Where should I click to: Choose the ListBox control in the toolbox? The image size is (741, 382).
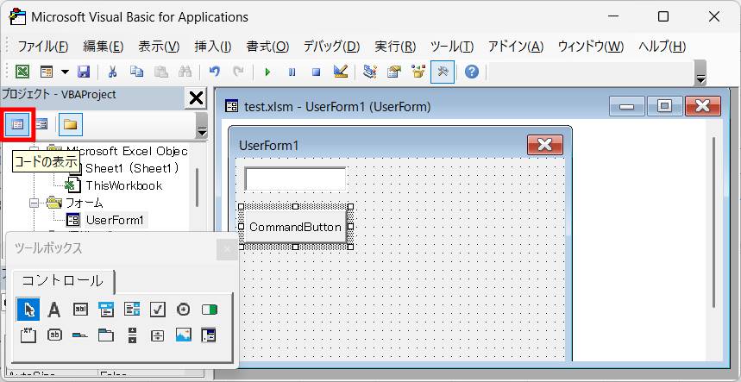point(132,310)
